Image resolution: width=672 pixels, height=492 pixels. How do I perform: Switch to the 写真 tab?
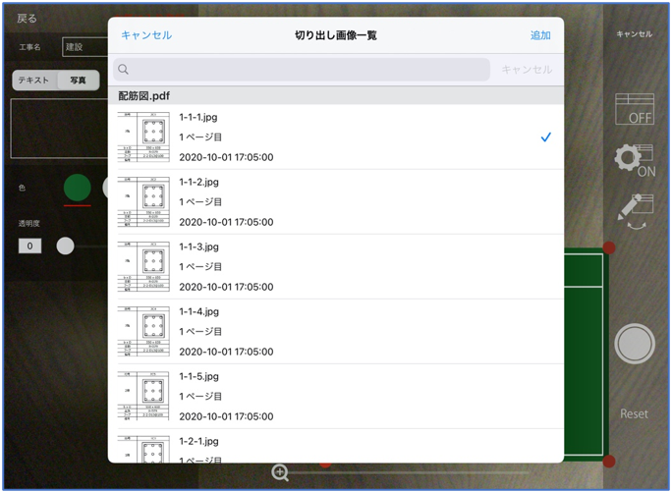click(77, 81)
